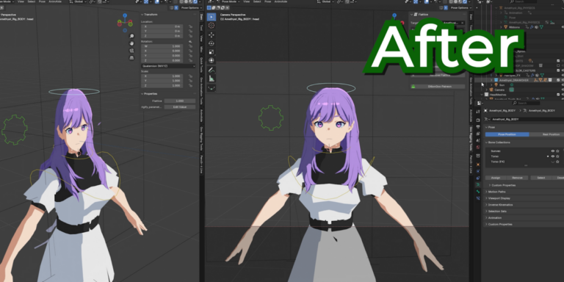Toggle lock on Scale Z
The height and width of the screenshot is (282, 564).
click(x=190, y=86)
